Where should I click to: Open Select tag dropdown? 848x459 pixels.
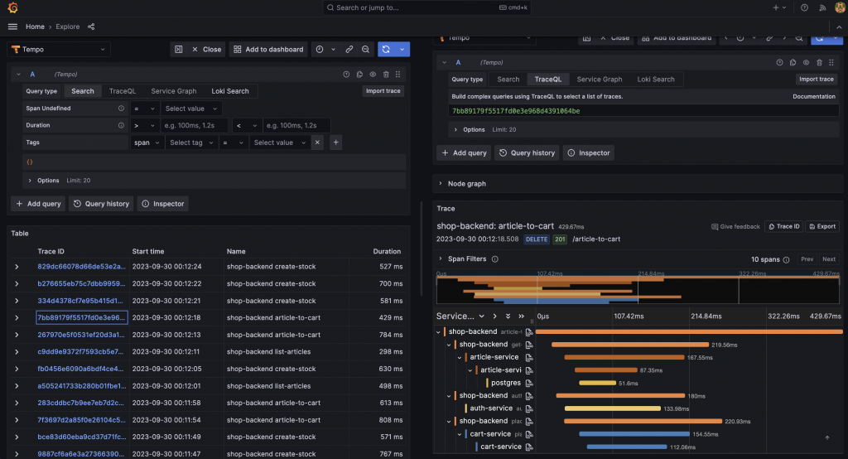(x=191, y=143)
